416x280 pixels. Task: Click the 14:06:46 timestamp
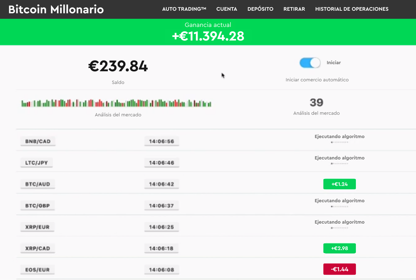162,163
